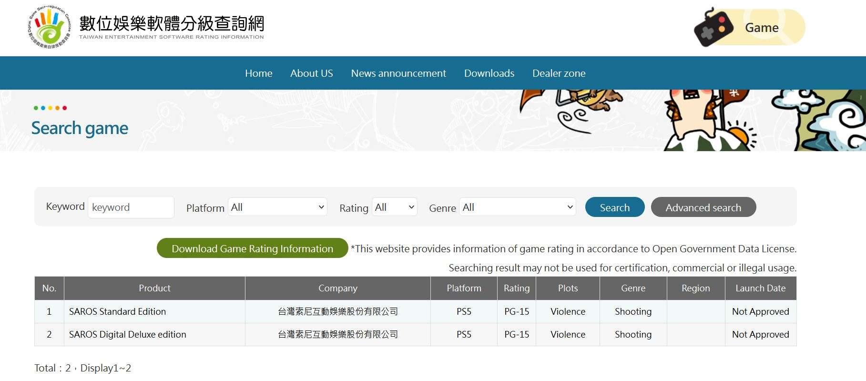Click Violence in Digital Deluxe row
866x381 pixels.
pyautogui.click(x=568, y=334)
